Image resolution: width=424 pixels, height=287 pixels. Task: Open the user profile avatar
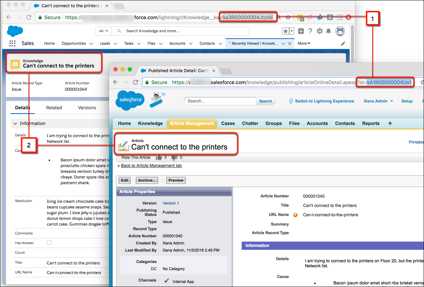click(340, 31)
